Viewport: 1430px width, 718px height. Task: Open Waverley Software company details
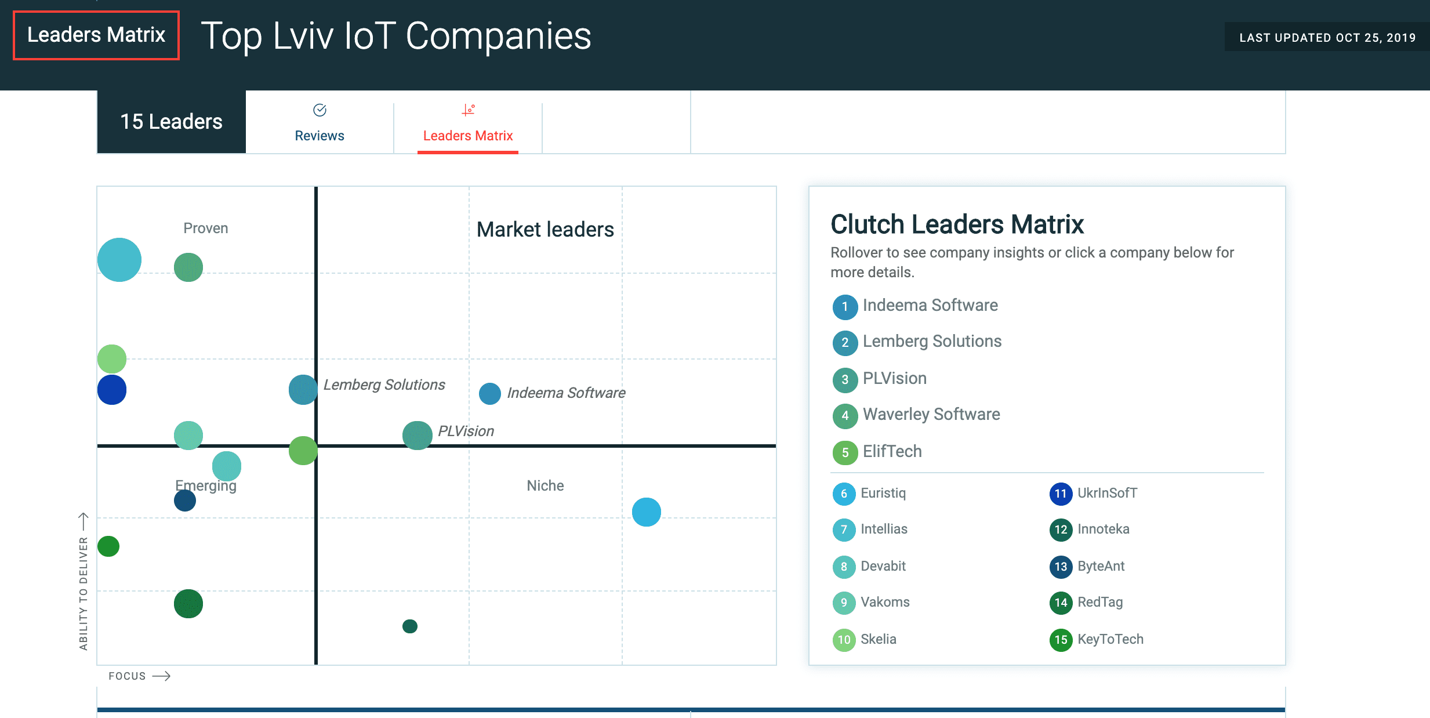point(931,415)
